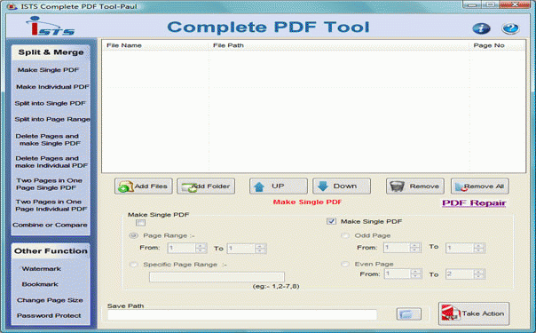
Task: Select Delete Pages and make Single PDF
Action: click(48, 139)
